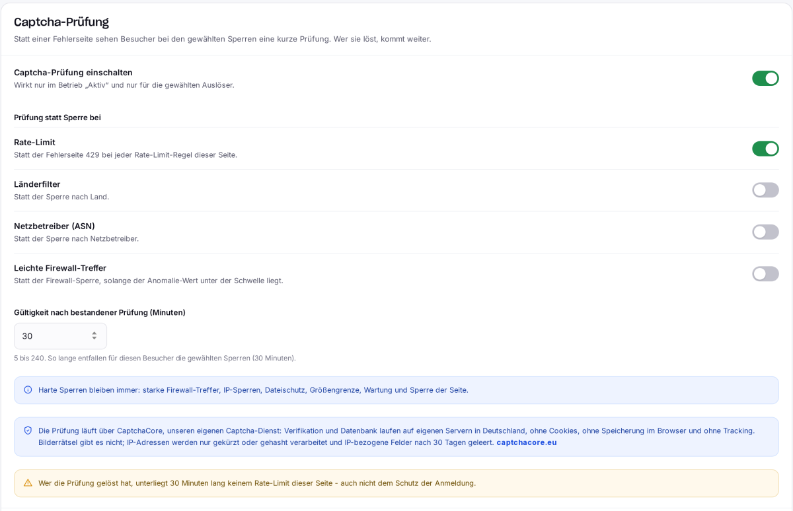Click the shield icon in the CaptchaCore notice

(x=28, y=430)
